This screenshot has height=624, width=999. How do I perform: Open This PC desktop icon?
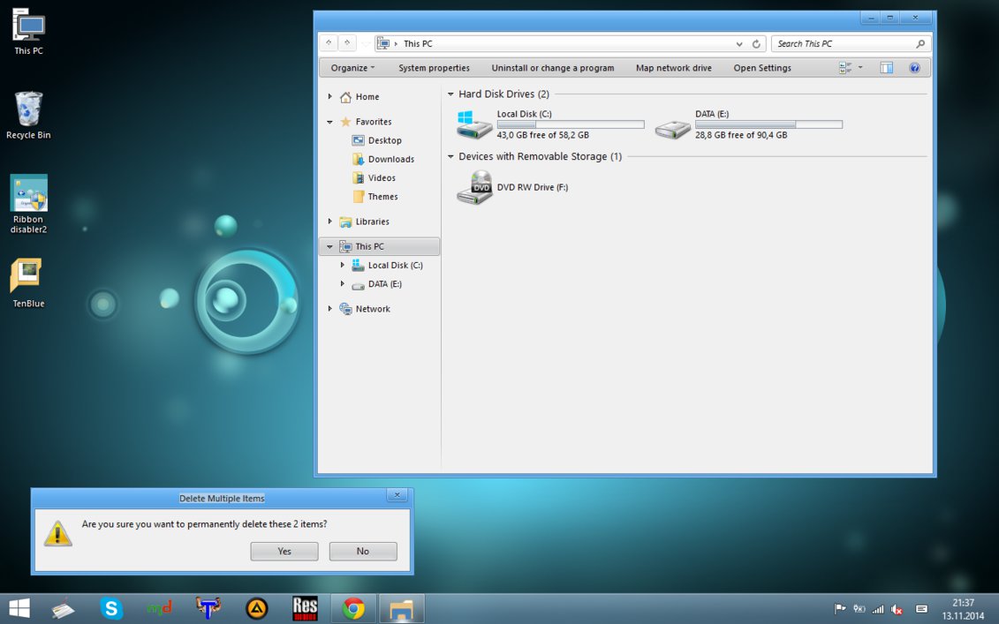(28, 32)
